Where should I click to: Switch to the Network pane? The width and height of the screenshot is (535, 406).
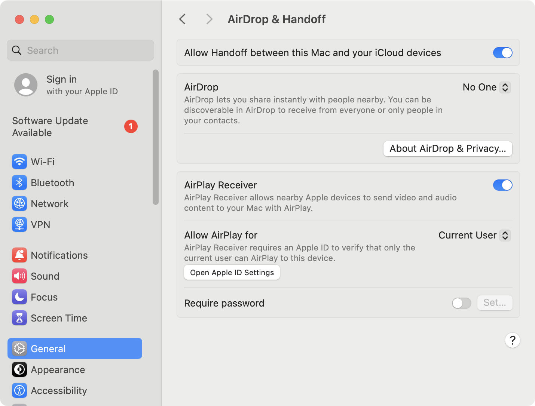click(75, 204)
